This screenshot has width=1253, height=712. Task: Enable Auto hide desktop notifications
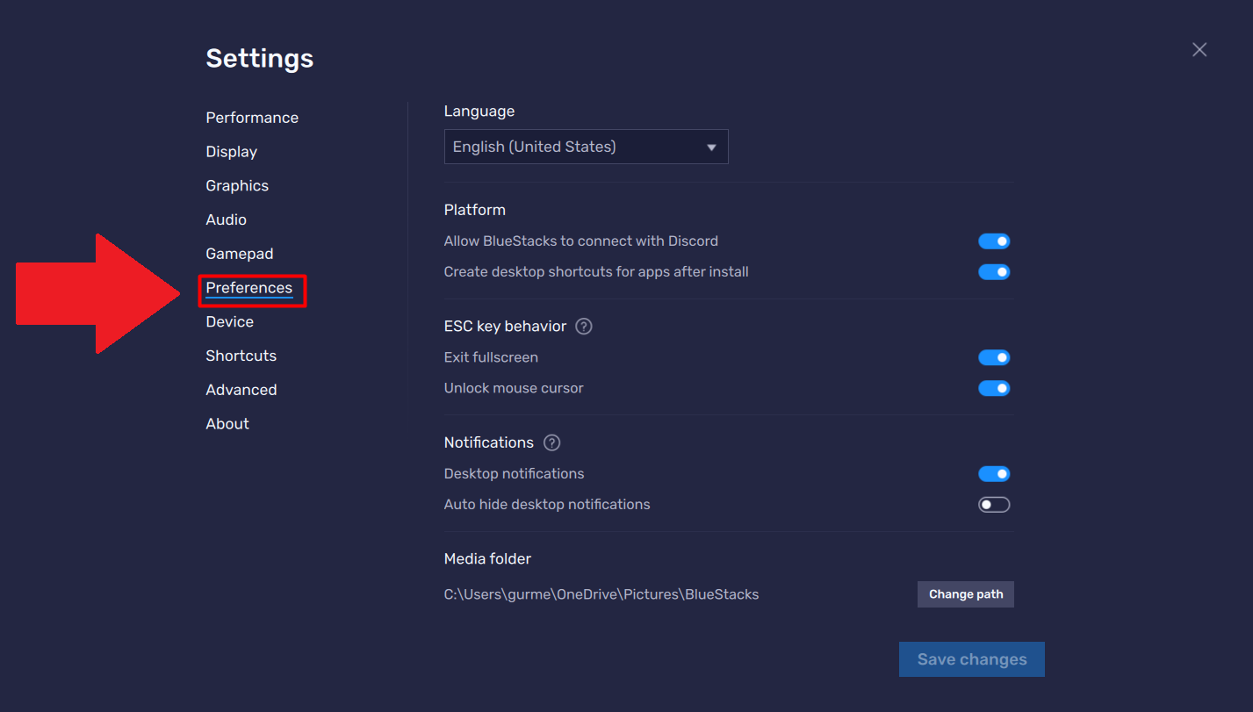pyautogui.click(x=994, y=505)
